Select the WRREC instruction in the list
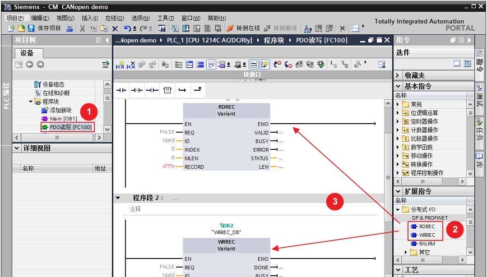Screen dimensions: 487x277 tap(427, 235)
